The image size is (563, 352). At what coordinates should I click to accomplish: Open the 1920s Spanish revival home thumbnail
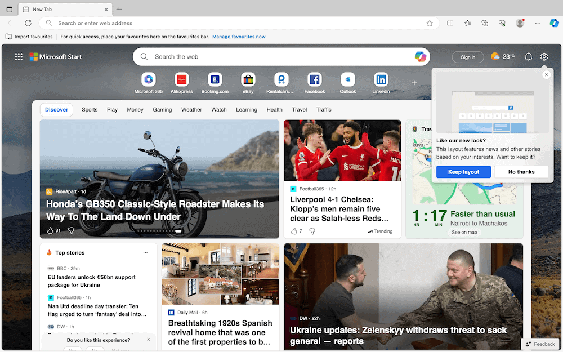(221, 274)
